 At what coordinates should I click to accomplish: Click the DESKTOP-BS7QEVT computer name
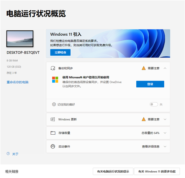pyautogui.click(x=23, y=53)
